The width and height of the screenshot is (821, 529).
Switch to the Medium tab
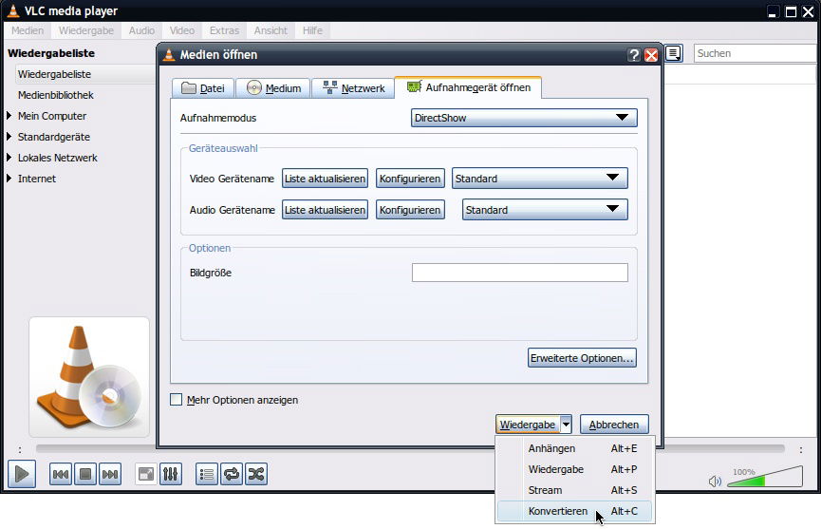point(273,88)
